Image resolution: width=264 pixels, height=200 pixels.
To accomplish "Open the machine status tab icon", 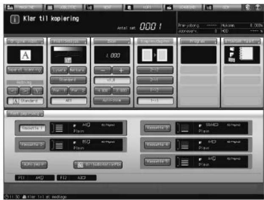I will [10, 7].
